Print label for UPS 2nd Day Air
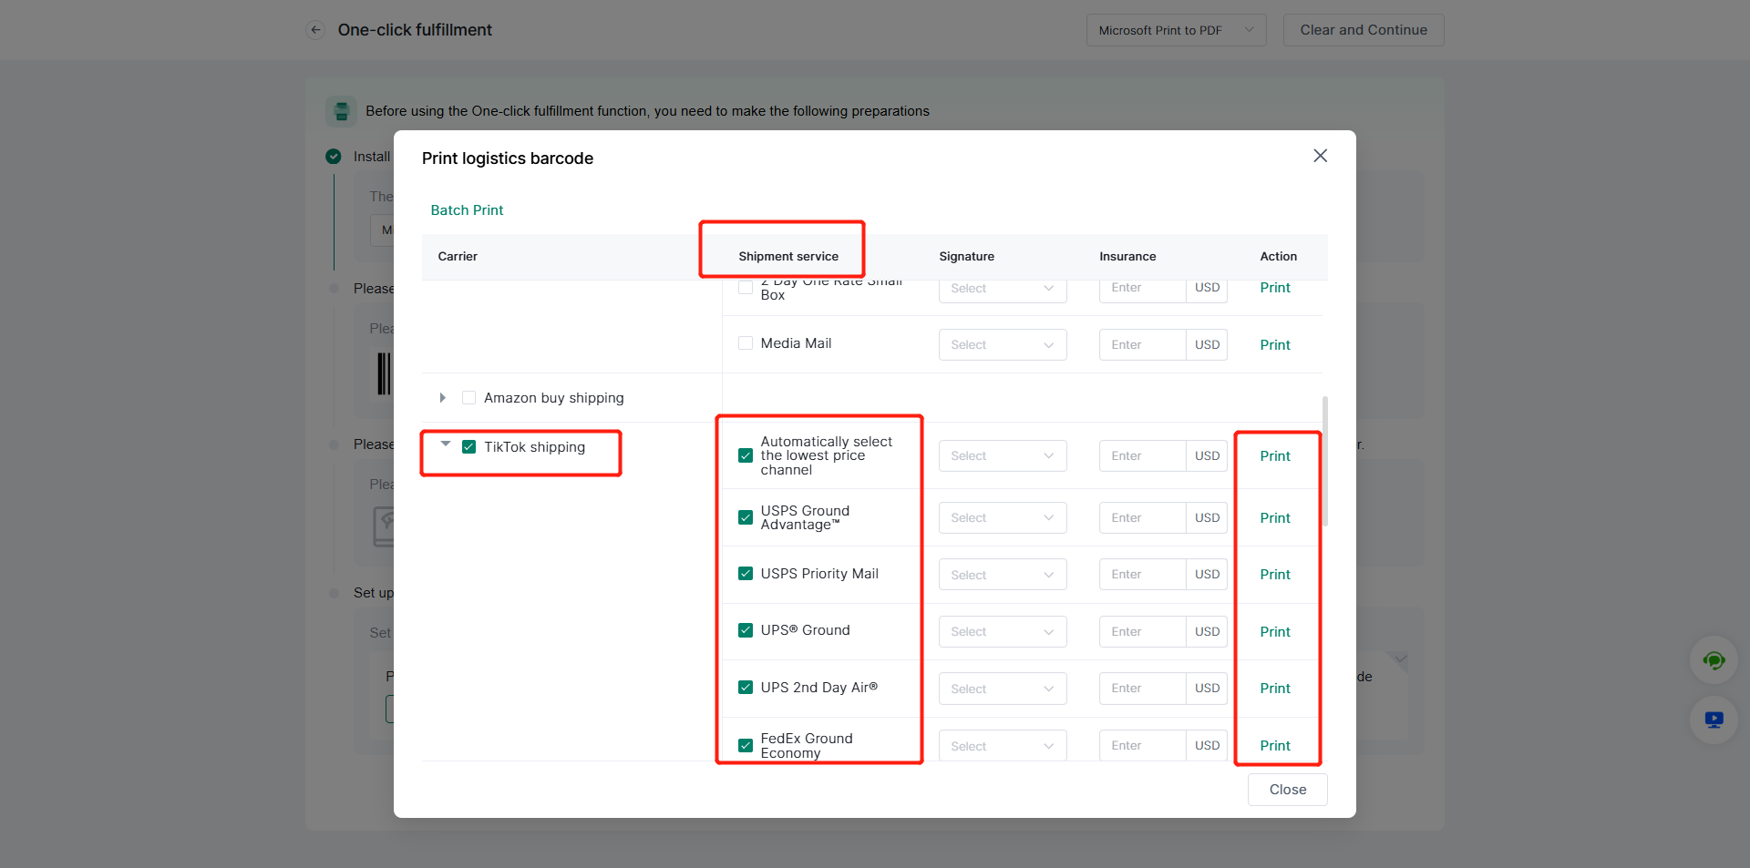Screen dimensions: 1750x868 pyautogui.click(x=1275, y=689)
